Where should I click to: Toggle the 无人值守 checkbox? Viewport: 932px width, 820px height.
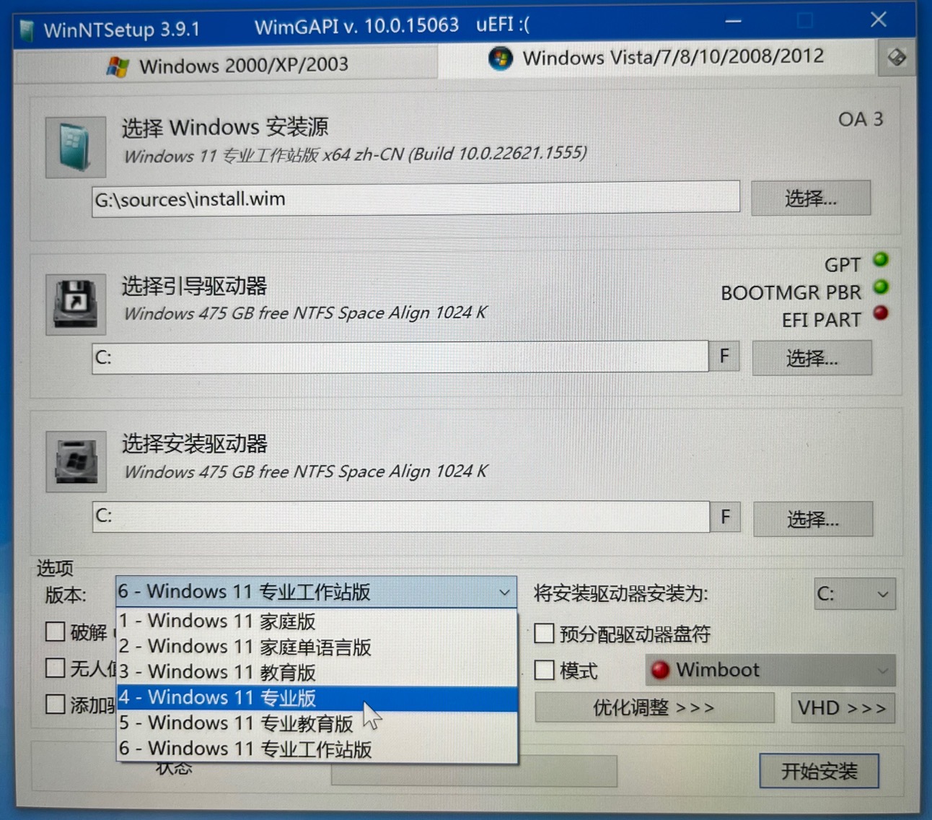click(x=56, y=668)
